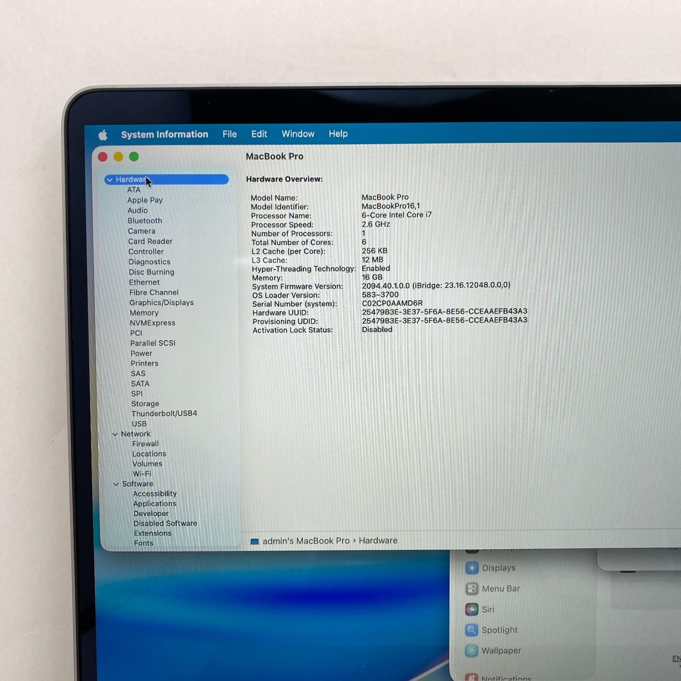681x681 pixels.
Task: Select Wi-Fi under Network
Action: click(142, 474)
